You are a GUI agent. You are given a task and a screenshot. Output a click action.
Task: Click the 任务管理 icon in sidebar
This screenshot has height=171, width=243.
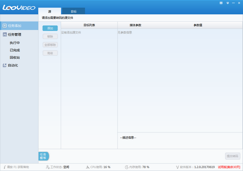tap(4, 34)
